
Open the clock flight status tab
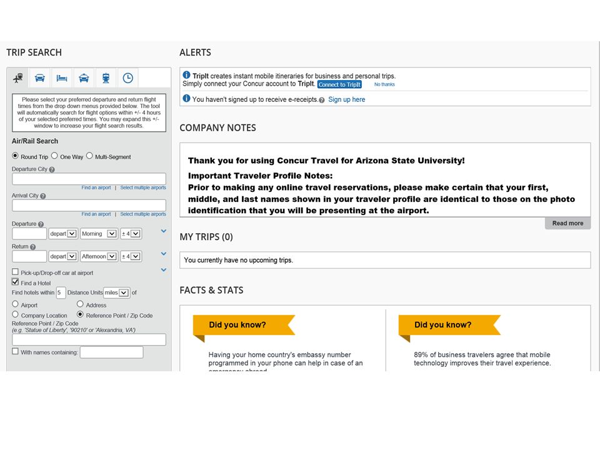pos(127,78)
